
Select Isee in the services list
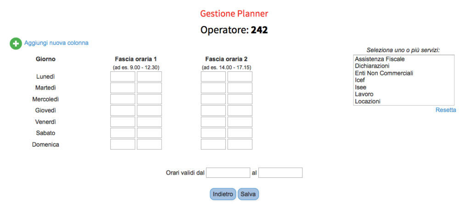click(x=360, y=87)
